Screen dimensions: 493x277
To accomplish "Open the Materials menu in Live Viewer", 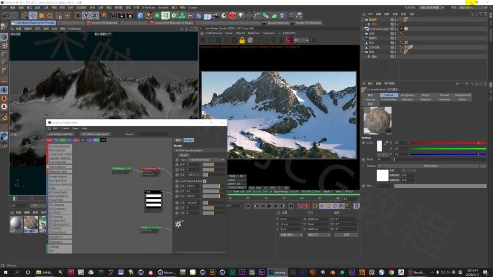I will [253, 33].
